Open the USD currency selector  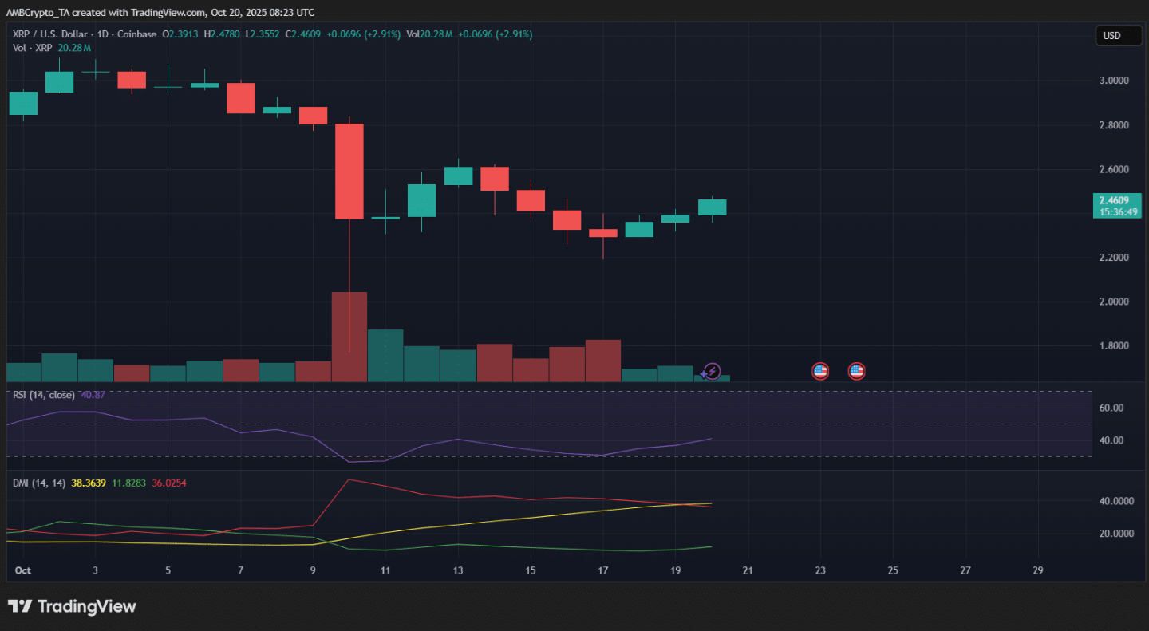[1118, 35]
